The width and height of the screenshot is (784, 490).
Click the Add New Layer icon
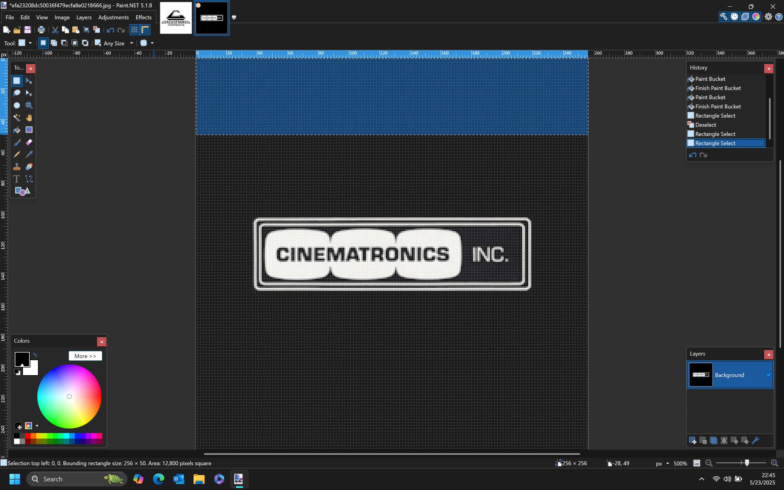pos(693,440)
